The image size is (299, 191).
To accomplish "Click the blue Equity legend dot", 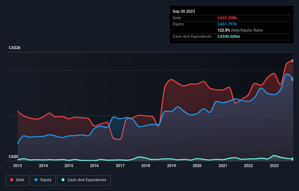I will point(36,180).
